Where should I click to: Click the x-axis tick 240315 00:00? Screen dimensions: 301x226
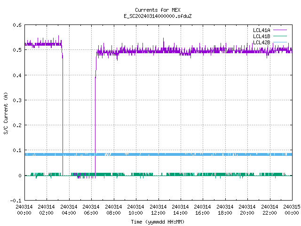292,210
